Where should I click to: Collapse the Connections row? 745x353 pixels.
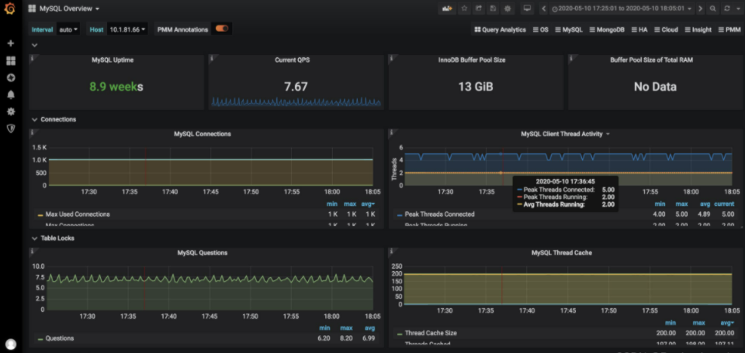point(54,119)
